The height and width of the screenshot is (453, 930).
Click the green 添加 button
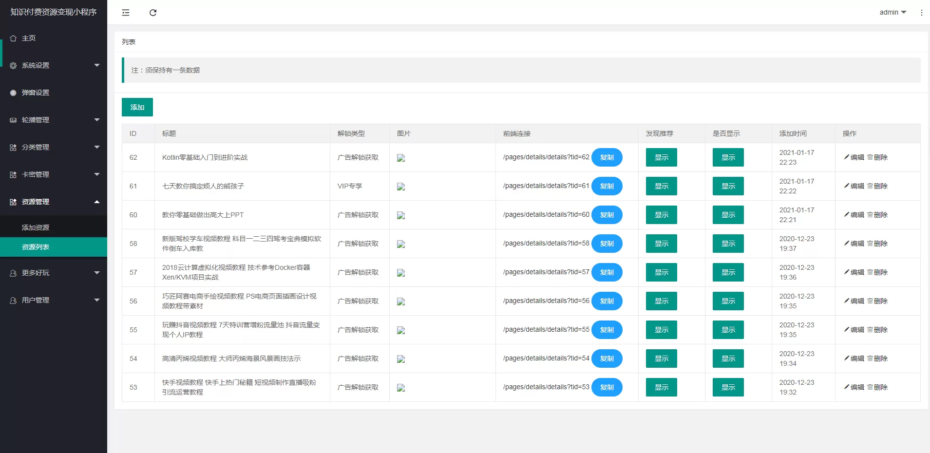click(137, 107)
